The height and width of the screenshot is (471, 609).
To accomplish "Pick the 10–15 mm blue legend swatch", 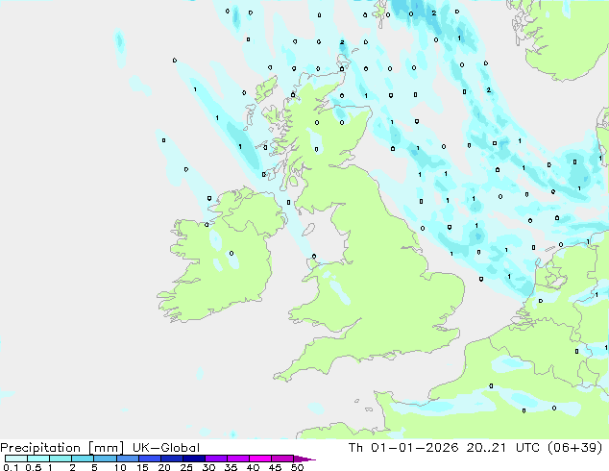I will [127, 459].
